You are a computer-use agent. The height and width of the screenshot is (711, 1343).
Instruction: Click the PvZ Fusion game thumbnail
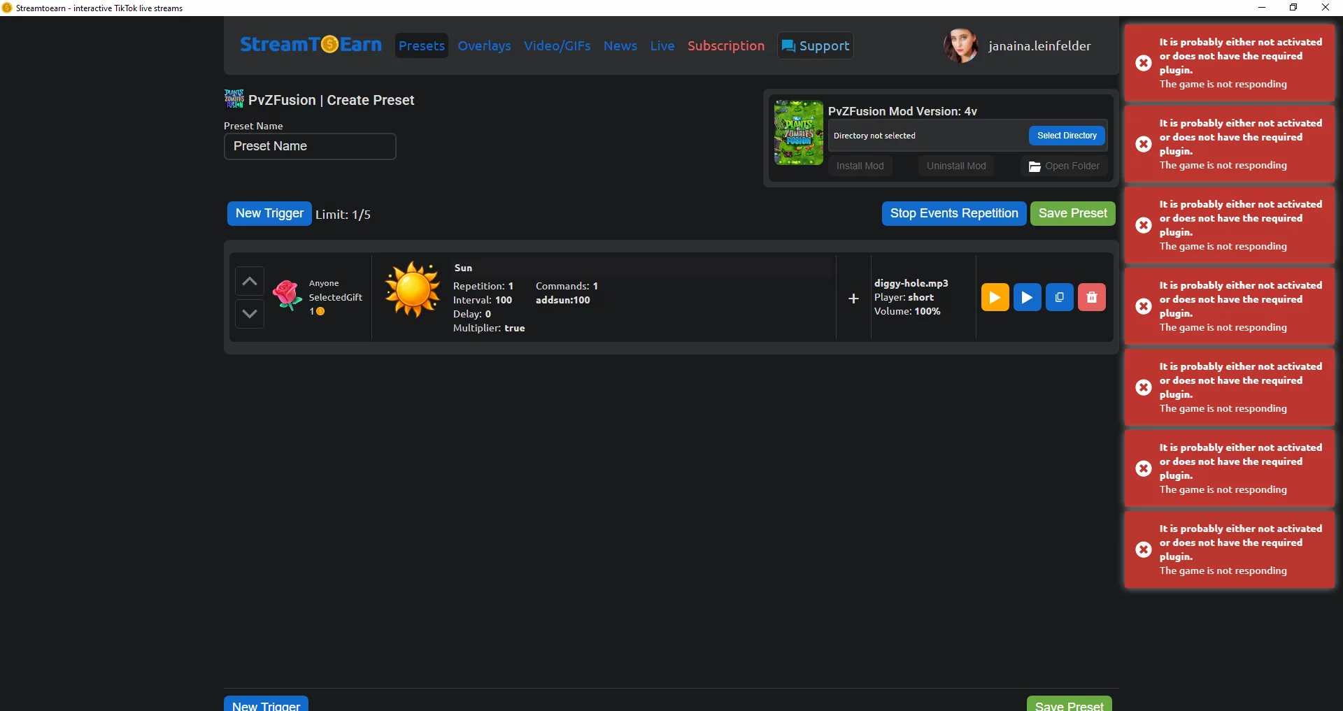[x=798, y=133]
